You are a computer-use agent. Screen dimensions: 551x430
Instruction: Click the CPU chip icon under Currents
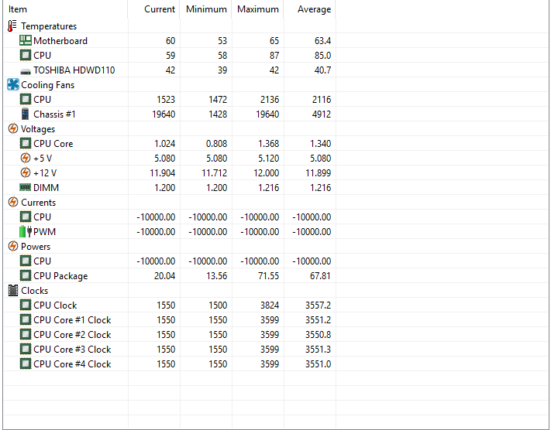point(26,217)
